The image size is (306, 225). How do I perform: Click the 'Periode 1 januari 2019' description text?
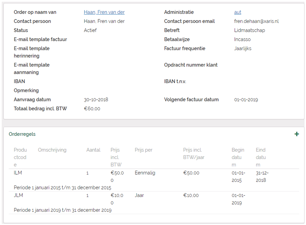63,210
